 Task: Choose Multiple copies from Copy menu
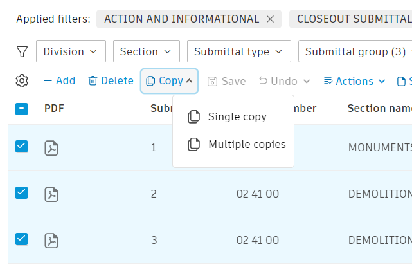click(246, 145)
